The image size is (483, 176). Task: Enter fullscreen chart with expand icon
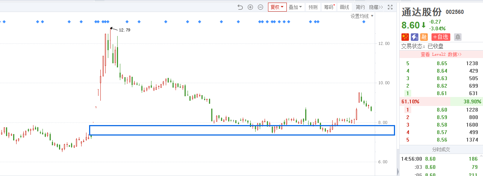(390, 7)
